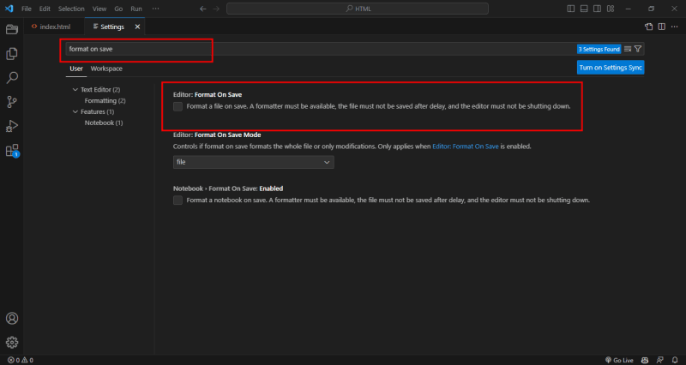Open the Explorer files icon in activity bar
This screenshot has height=365, width=686.
tap(12, 53)
